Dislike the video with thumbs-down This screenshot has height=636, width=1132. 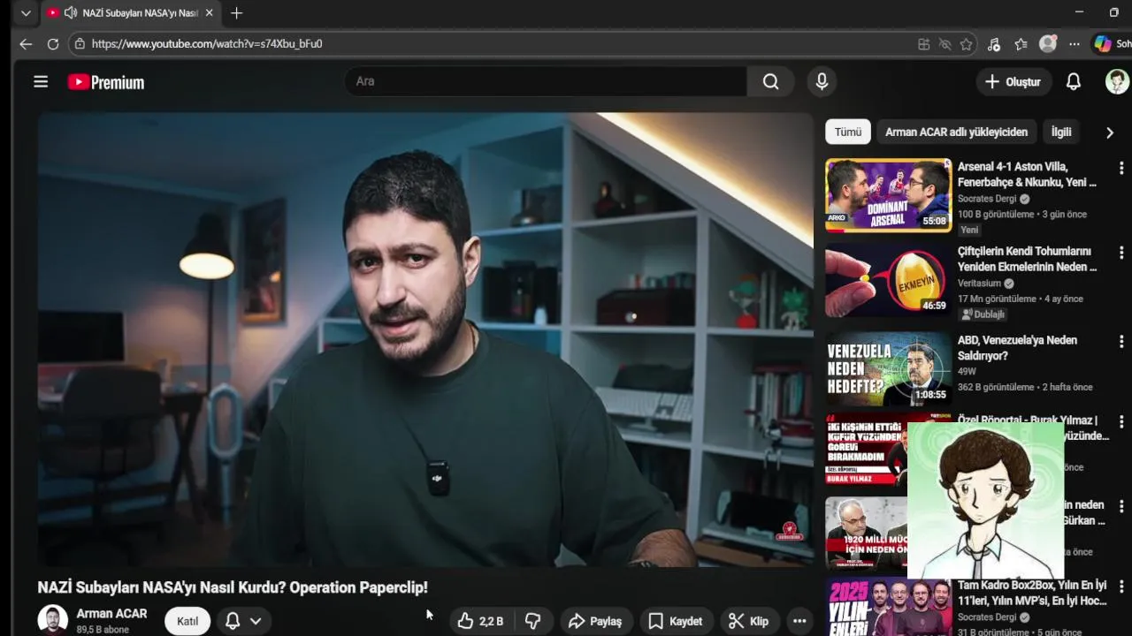533,621
